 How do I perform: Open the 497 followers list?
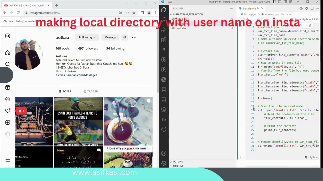click(88, 48)
